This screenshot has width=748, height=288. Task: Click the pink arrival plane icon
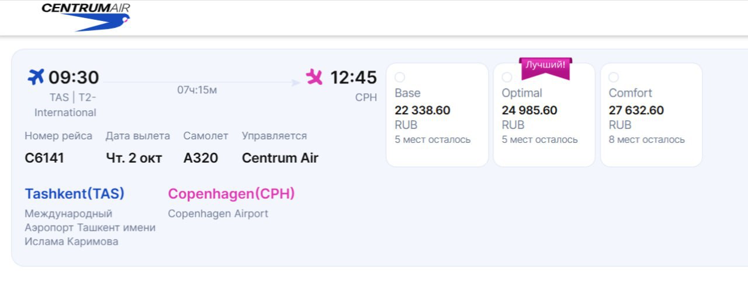point(314,77)
